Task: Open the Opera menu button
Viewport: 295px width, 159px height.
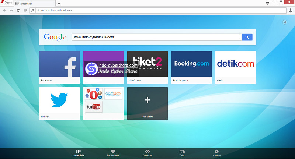Action: (x=6, y=3)
